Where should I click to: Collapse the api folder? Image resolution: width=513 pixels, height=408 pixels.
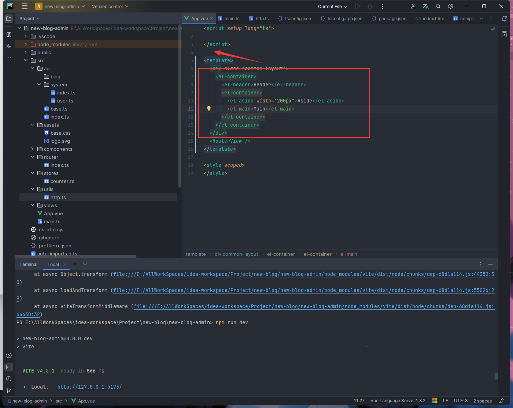pyautogui.click(x=32, y=68)
